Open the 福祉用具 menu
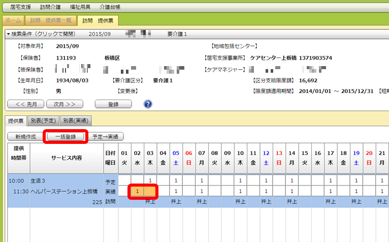Screen dimensions: 389x242 pyautogui.click(x=79, y=8)
